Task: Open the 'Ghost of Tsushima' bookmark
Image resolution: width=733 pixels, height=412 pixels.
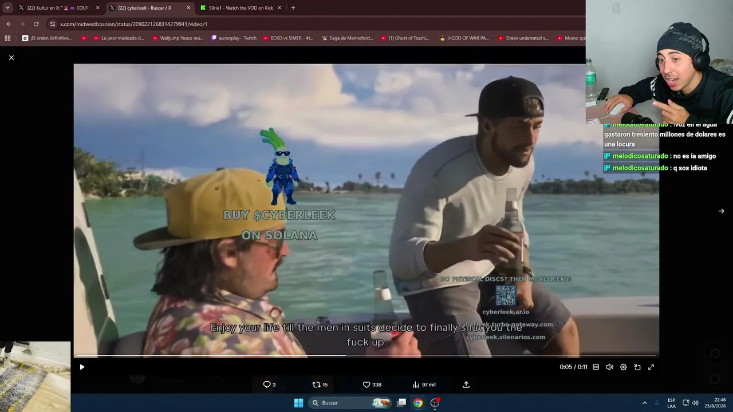Action: 404,38
